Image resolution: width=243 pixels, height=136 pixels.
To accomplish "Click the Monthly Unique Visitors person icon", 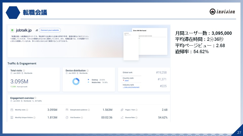I will click(12, 118).
